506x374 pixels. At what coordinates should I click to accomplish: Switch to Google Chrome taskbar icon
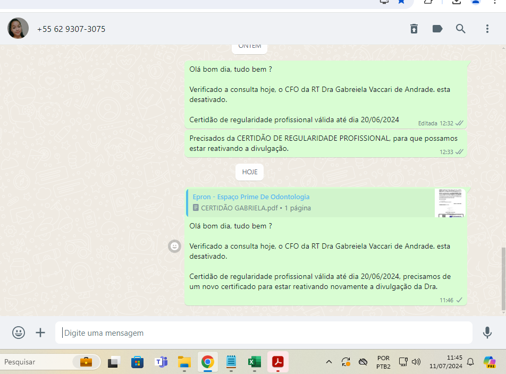[x=207, y=362]
